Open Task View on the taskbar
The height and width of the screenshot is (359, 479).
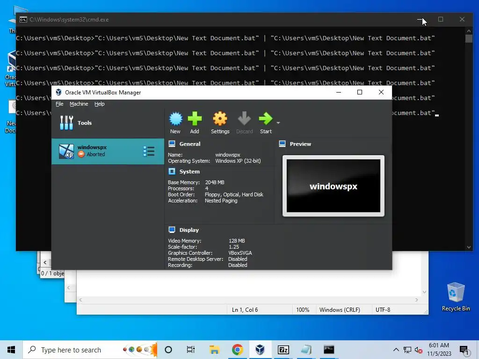(191, 350)
